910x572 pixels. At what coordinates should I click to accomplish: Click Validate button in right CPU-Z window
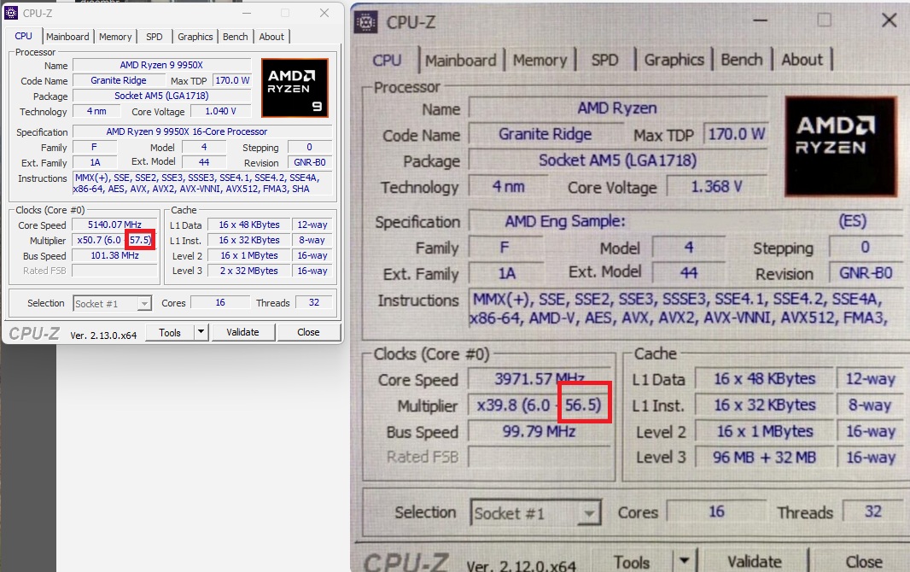[755, 561]
